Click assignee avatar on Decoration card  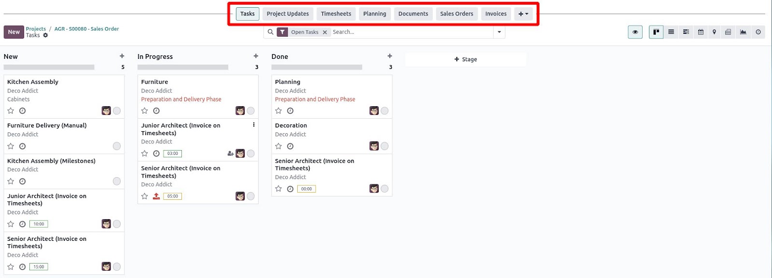point(374,146)
